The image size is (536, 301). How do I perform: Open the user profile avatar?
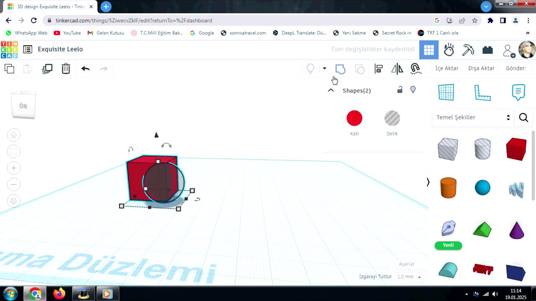coord(527,50)
